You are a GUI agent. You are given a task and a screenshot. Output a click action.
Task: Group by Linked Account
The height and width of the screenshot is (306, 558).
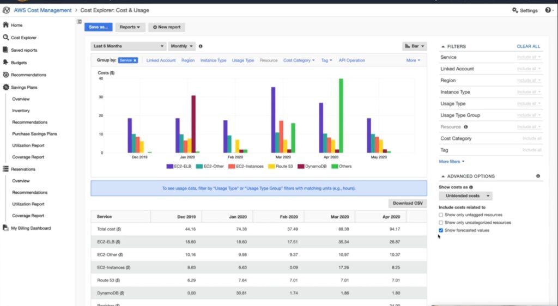click(161, 60)
